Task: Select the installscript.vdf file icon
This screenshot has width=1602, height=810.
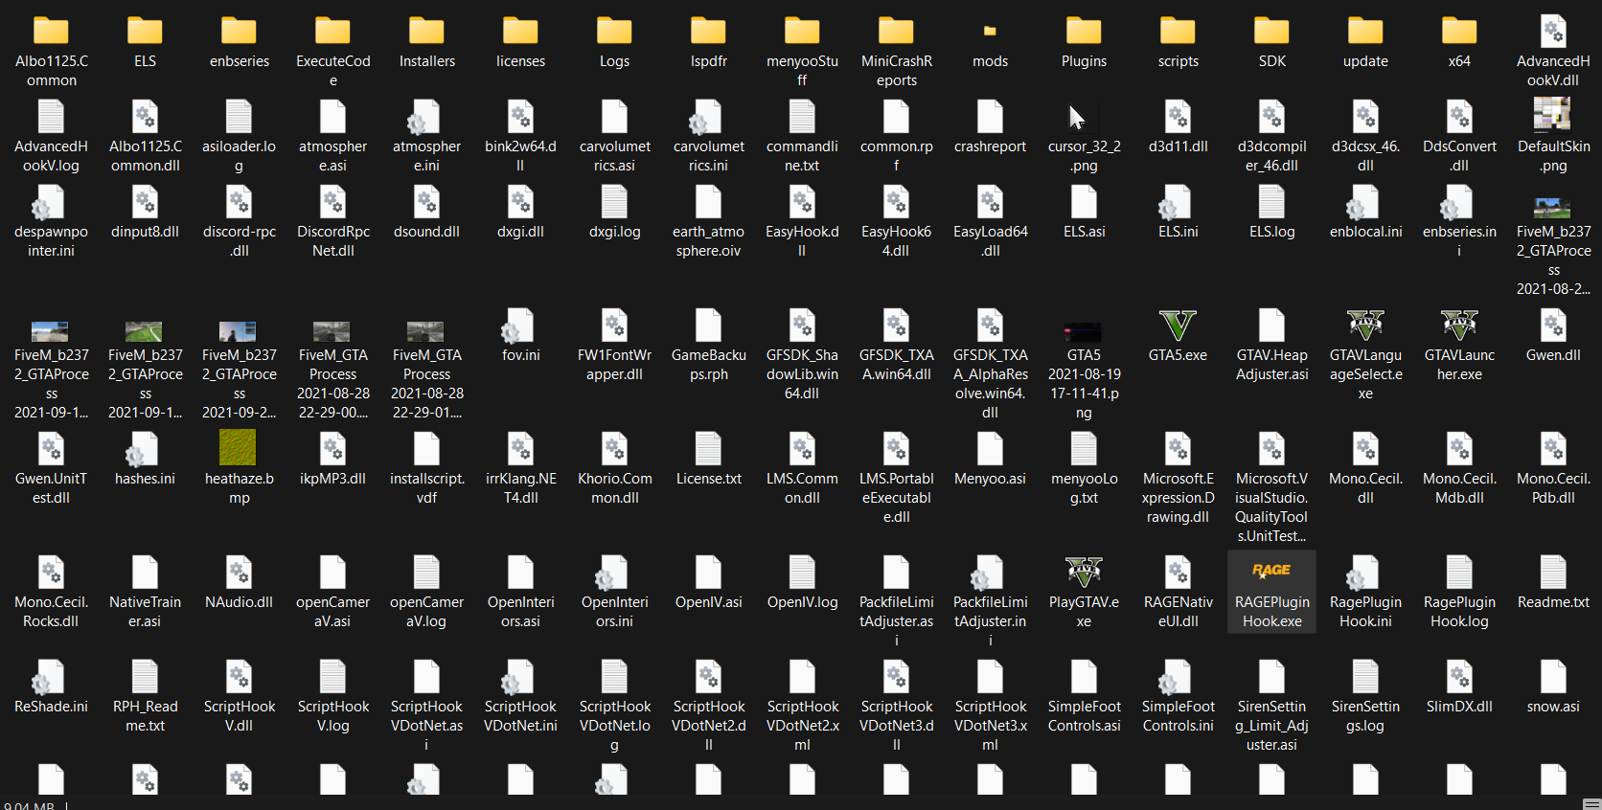Action: (427, 449)
